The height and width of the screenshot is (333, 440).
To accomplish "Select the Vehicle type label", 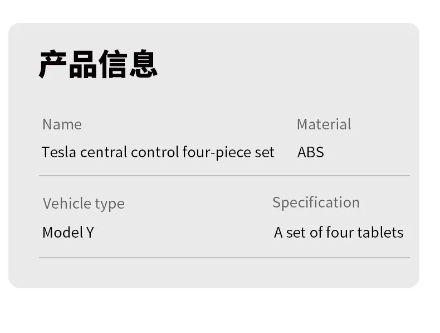I will (84, 204).
